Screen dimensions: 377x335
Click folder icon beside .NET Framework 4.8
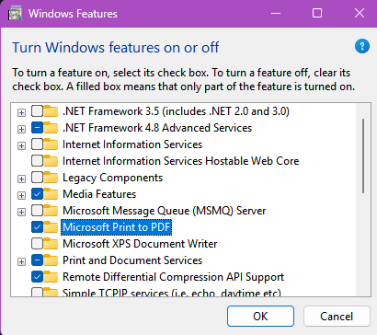[51, 128]
